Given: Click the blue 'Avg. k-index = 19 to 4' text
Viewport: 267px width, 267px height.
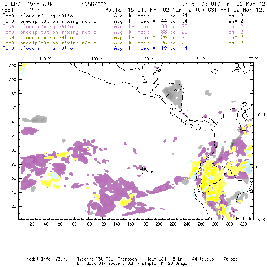Looking at the screenshot, I should (151, 48).
